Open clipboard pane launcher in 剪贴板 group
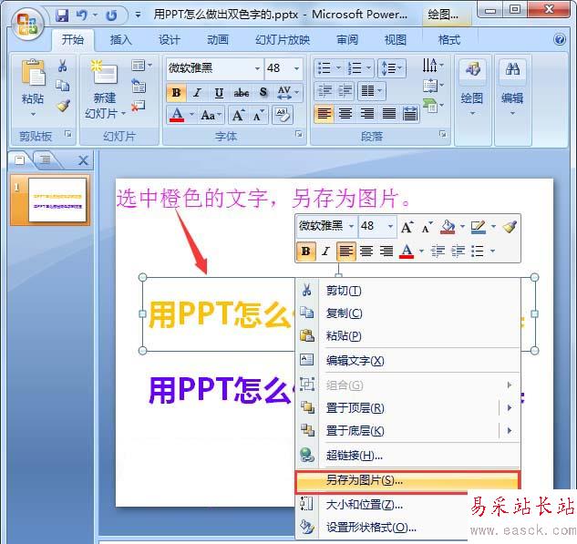The image size is (577, 544). coord(68,134)
